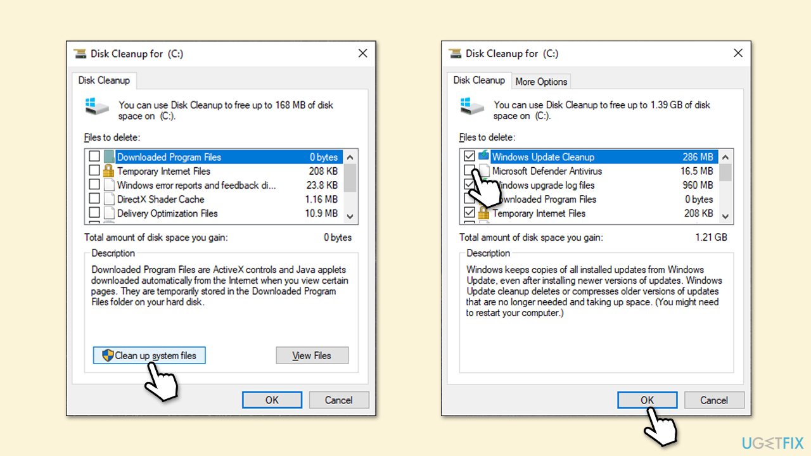Click the 286 MB size value
811x456 pixels.
coord(698,157)
